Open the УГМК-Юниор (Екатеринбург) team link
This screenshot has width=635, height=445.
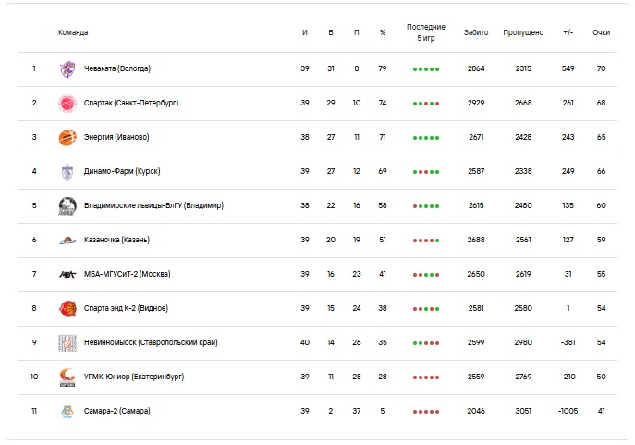click(134, 377)
